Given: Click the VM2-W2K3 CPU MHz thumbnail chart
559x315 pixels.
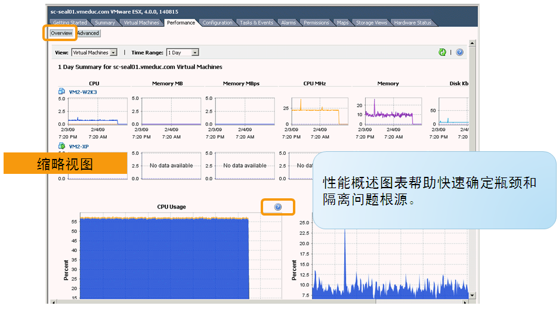Looking at the screenshot, I should 320,111.
